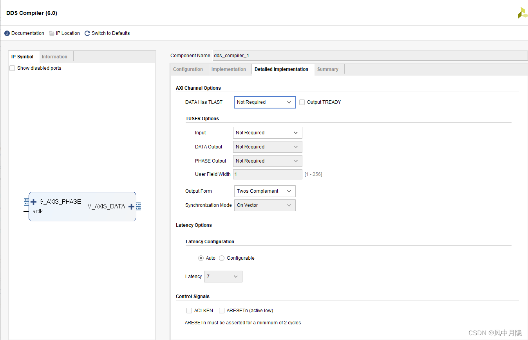Select the IP Symbol tab
528x340 pixels.
coord(22,57)
